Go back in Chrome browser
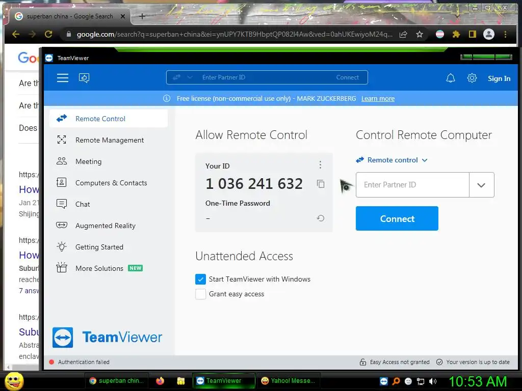 point(16,34)
